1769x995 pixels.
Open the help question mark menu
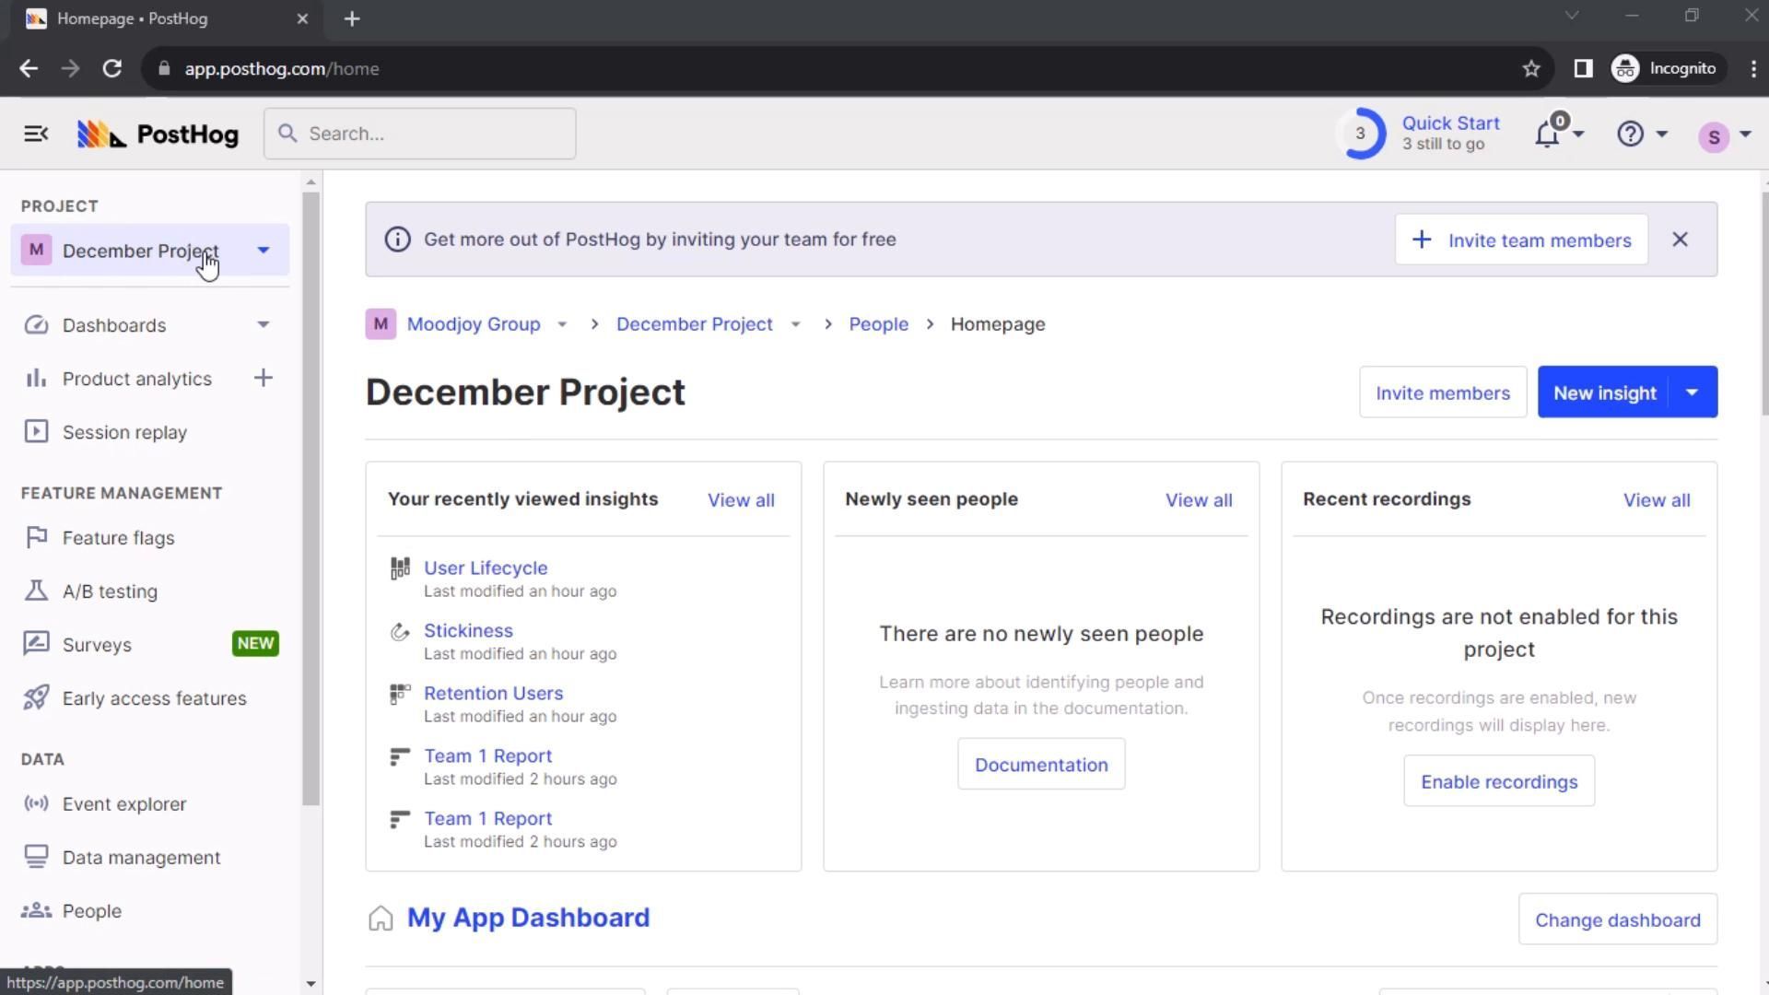click(x=1631, y=135)
